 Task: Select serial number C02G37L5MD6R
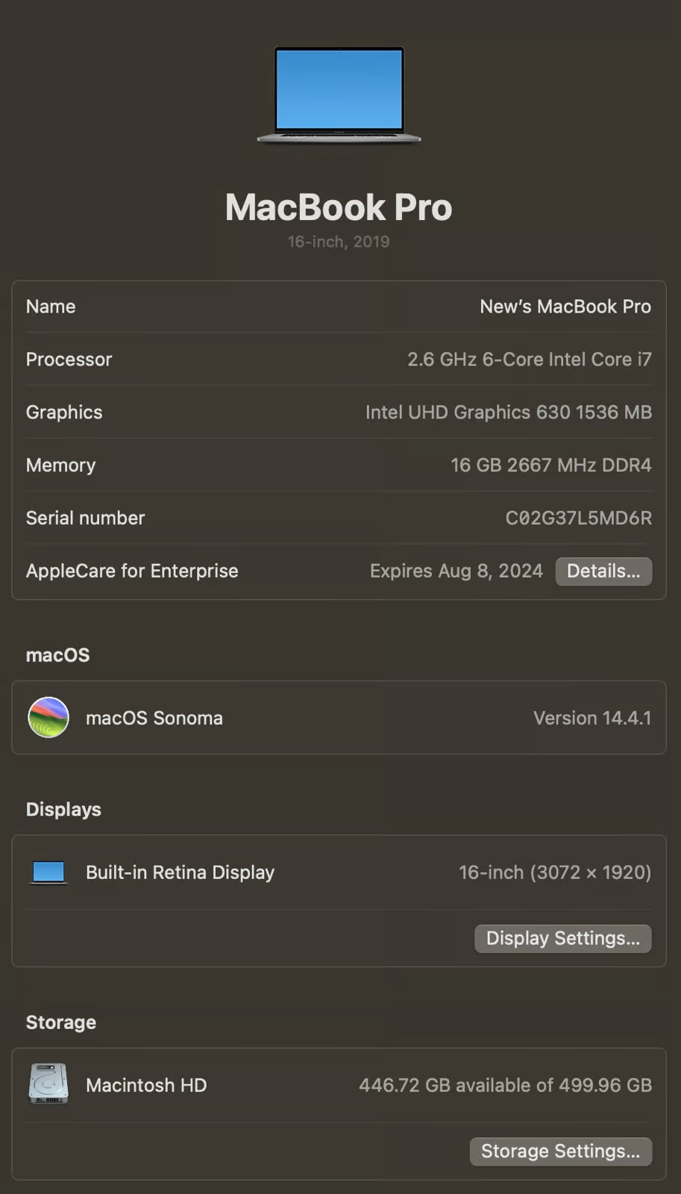pos(579,518)
